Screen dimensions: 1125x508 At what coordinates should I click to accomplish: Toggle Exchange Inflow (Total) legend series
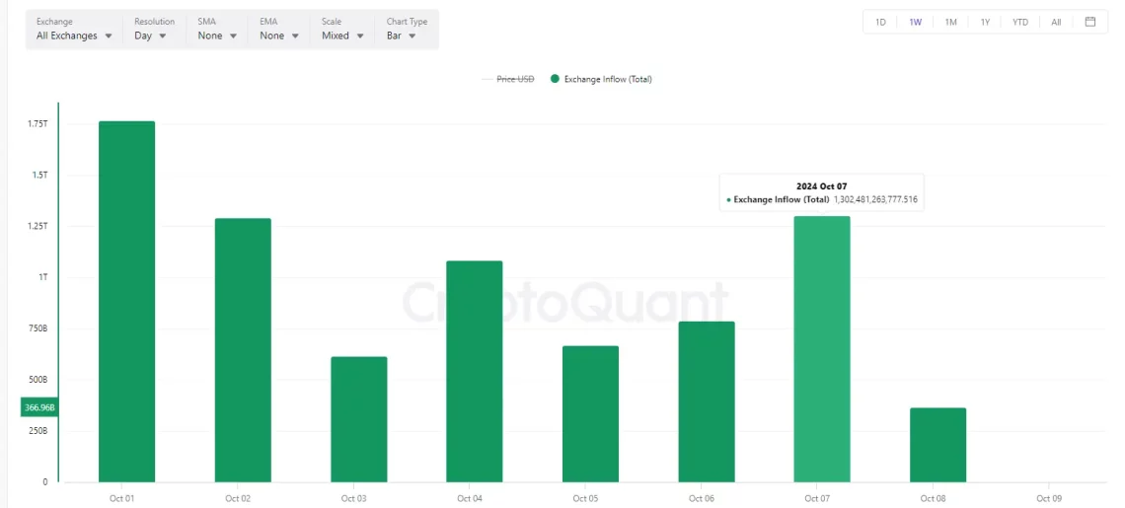607,79
